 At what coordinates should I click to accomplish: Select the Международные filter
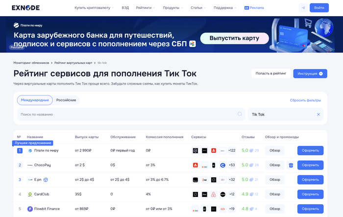[34, 100]
